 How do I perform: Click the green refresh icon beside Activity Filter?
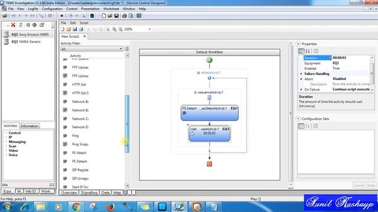tap(127, 49)
